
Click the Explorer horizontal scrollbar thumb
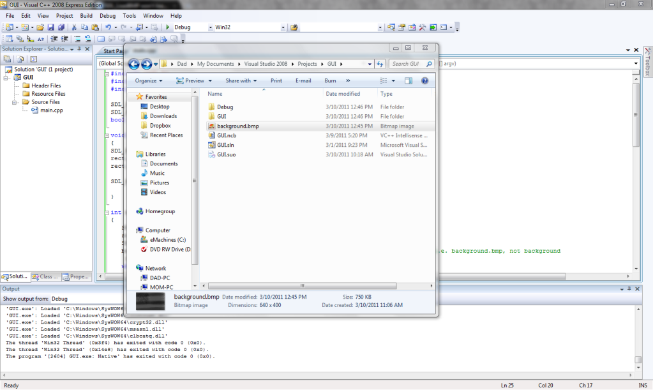pyautogui.click(x=303, y=286)
